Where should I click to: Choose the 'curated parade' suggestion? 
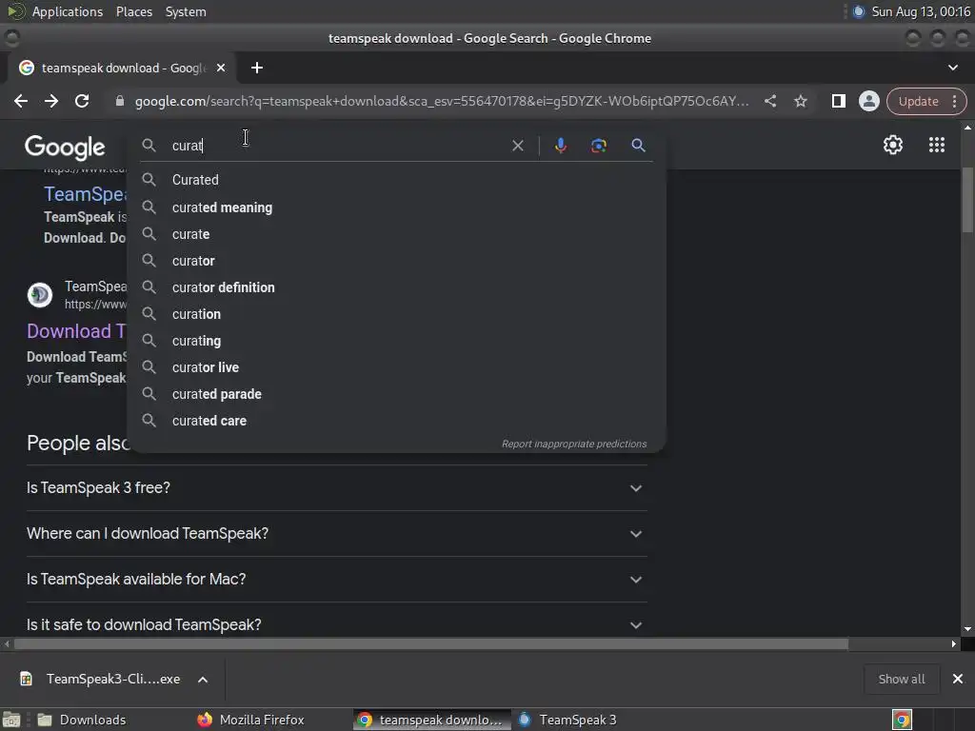point(396,395)
